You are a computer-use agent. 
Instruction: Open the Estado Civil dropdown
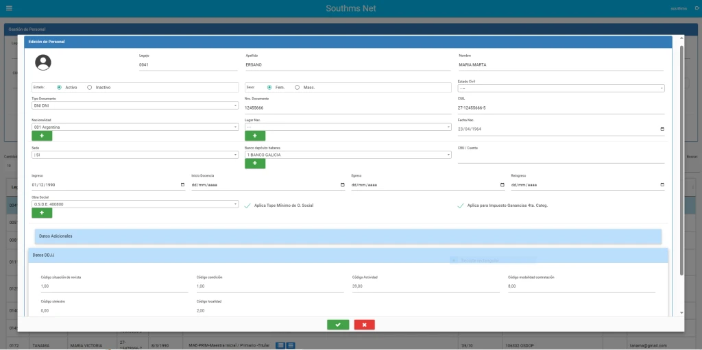(x=561, y=88)
